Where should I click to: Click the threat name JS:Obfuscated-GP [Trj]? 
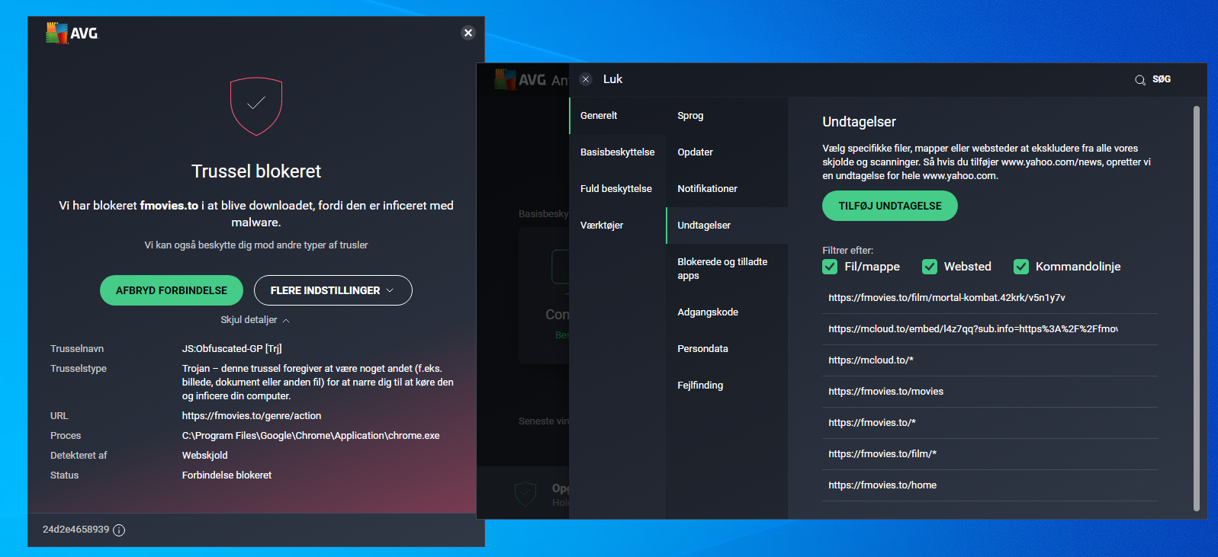tap(232, 349)
